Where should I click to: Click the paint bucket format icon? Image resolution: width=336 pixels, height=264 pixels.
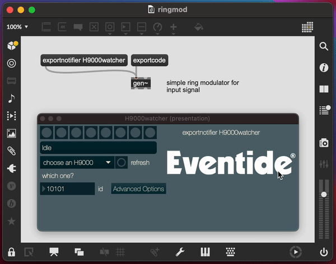point(199,27)
